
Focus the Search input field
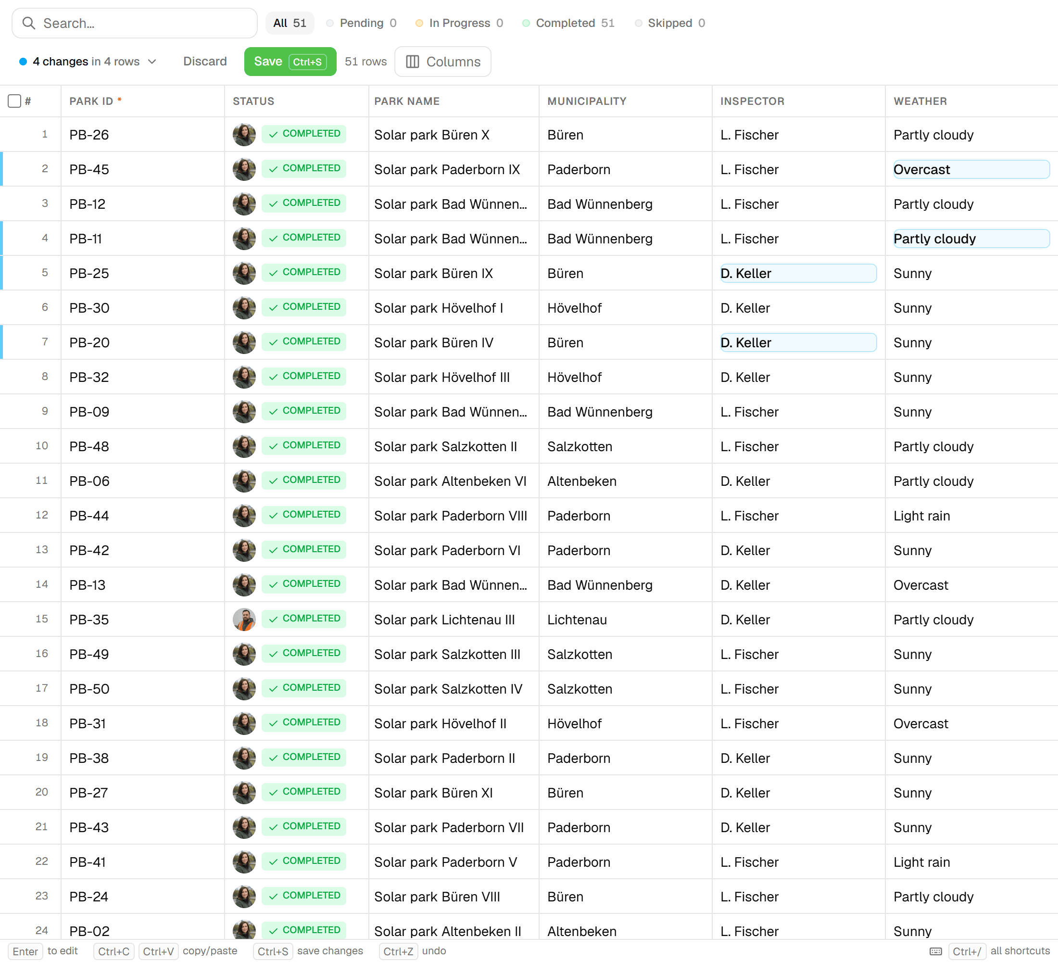[135, 23]
